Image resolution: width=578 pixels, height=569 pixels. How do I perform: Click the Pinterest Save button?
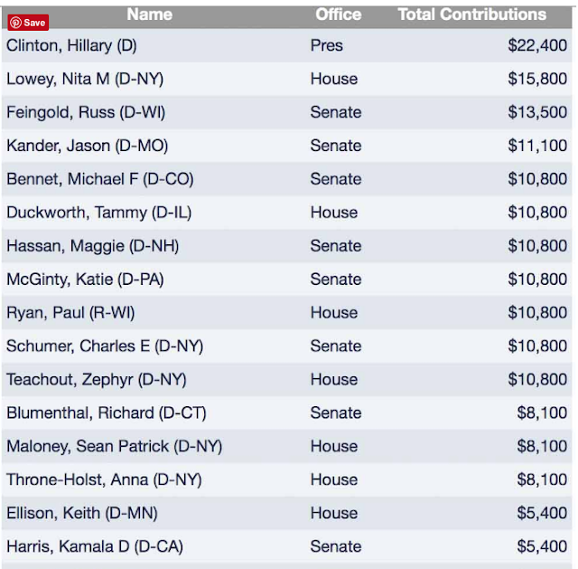click(28, 23)
